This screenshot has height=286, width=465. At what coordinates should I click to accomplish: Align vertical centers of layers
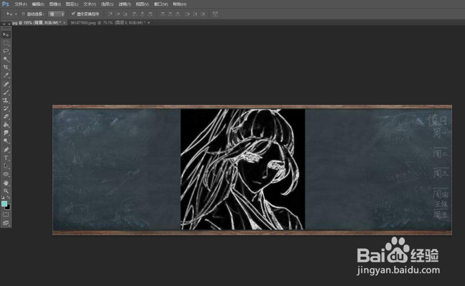[x=118, y=14]
